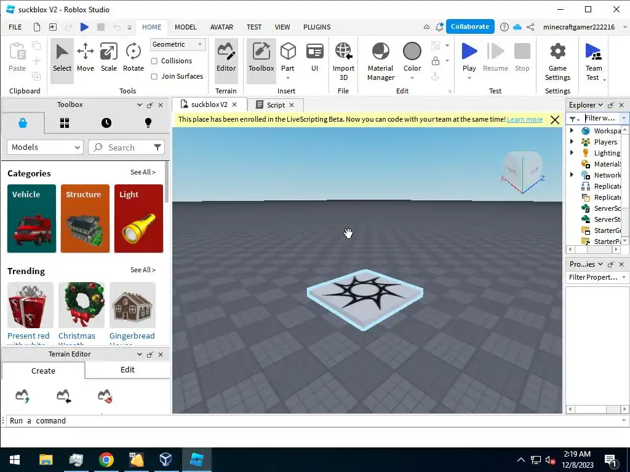This screenshot has height=472, width=630.
Task: Click the Toolbox Search field
Action: click(x=126, y=147)
